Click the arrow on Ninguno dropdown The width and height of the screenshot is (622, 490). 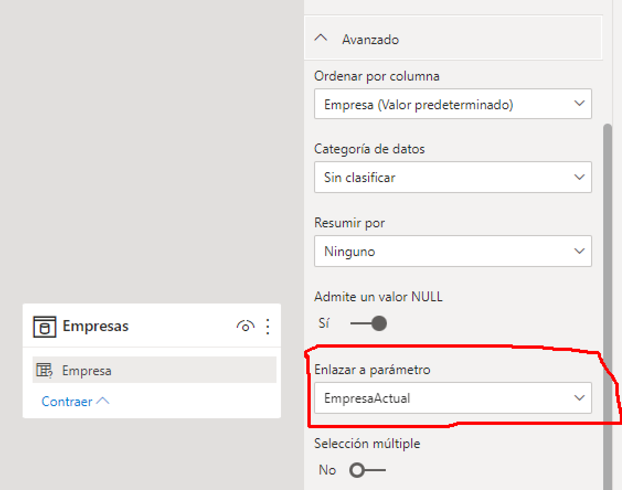tap(580, 251)
